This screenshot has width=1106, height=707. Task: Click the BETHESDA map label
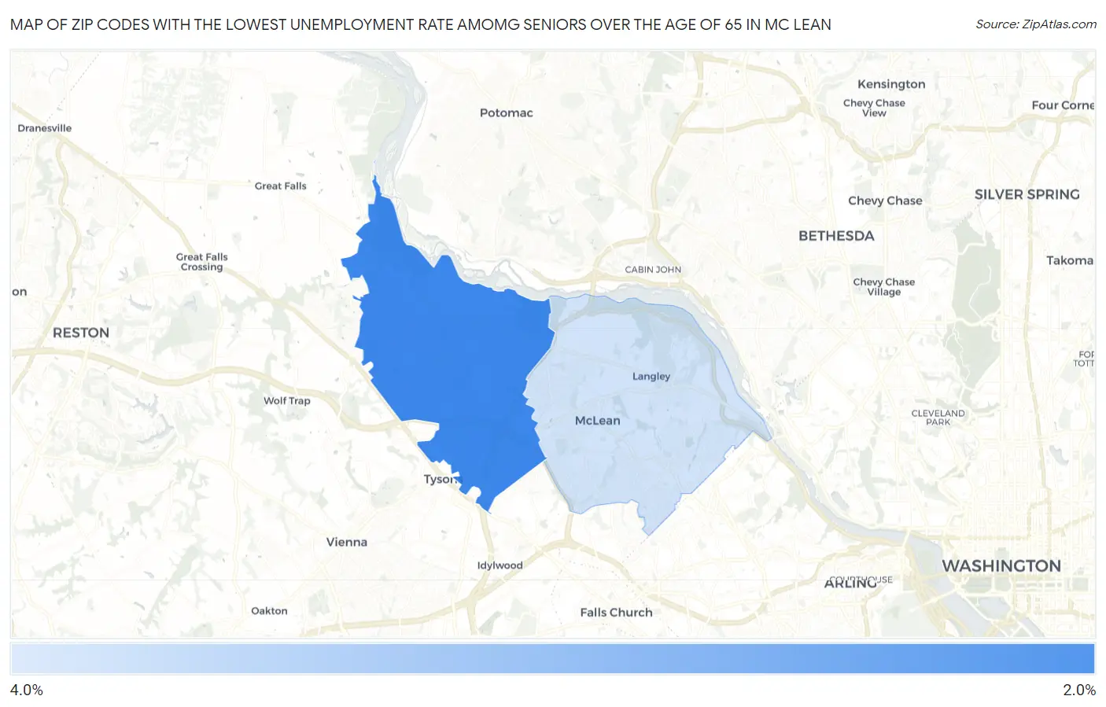coord(836,235)
